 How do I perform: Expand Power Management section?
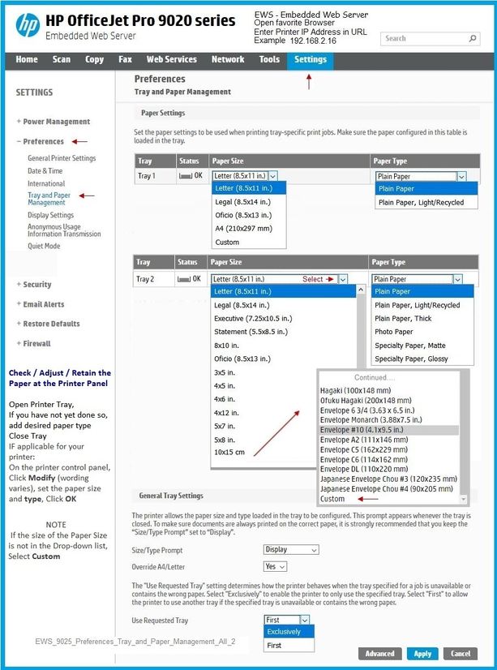tap(54, 122)
